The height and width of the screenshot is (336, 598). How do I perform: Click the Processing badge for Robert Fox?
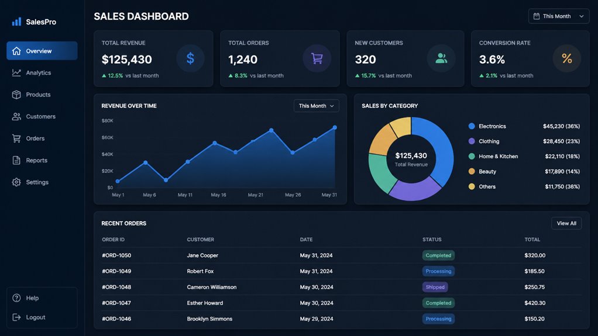[x=438, y=271]
